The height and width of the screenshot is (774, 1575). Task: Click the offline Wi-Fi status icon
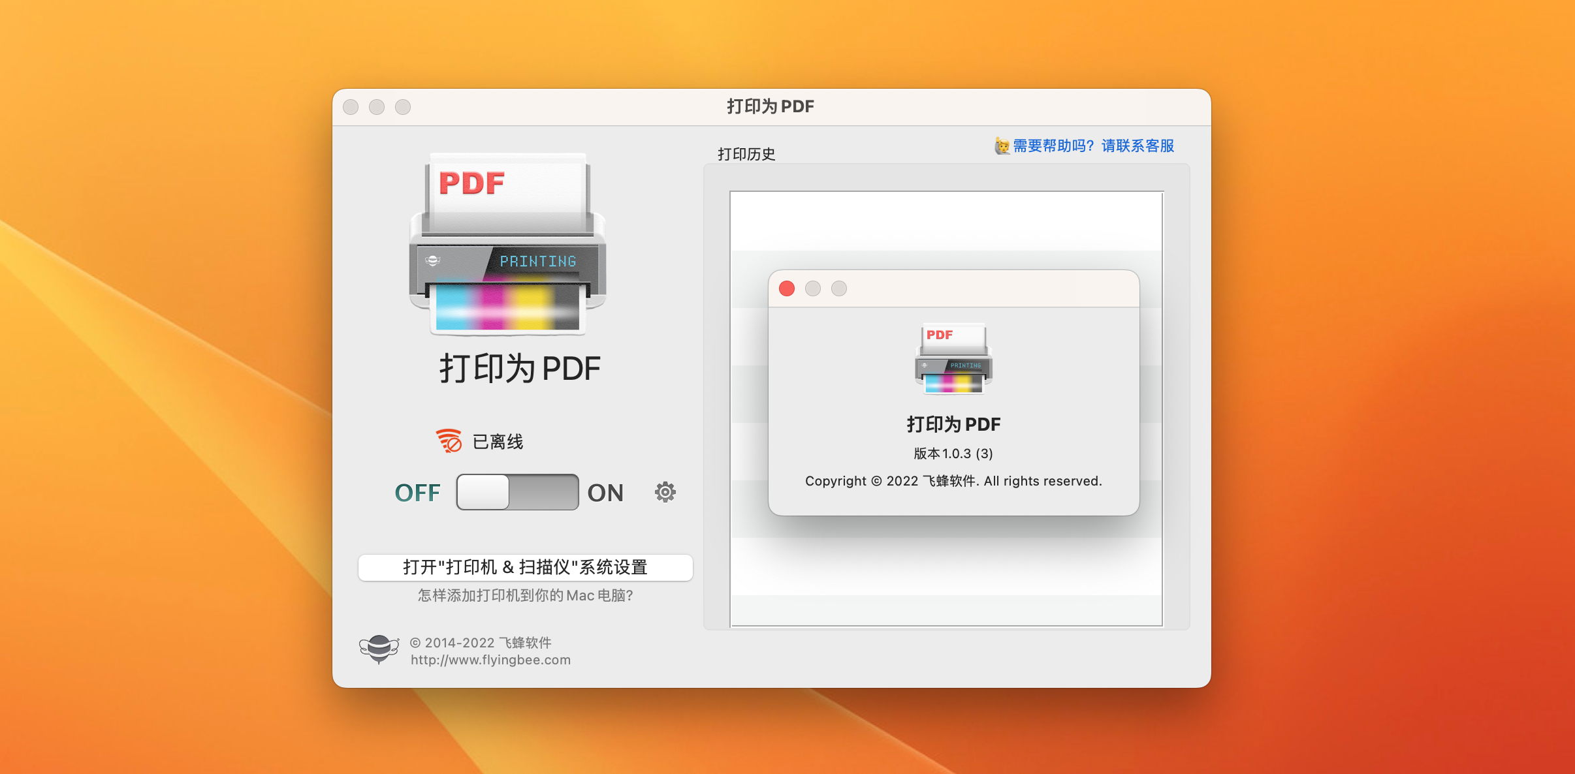coord(449,441)
